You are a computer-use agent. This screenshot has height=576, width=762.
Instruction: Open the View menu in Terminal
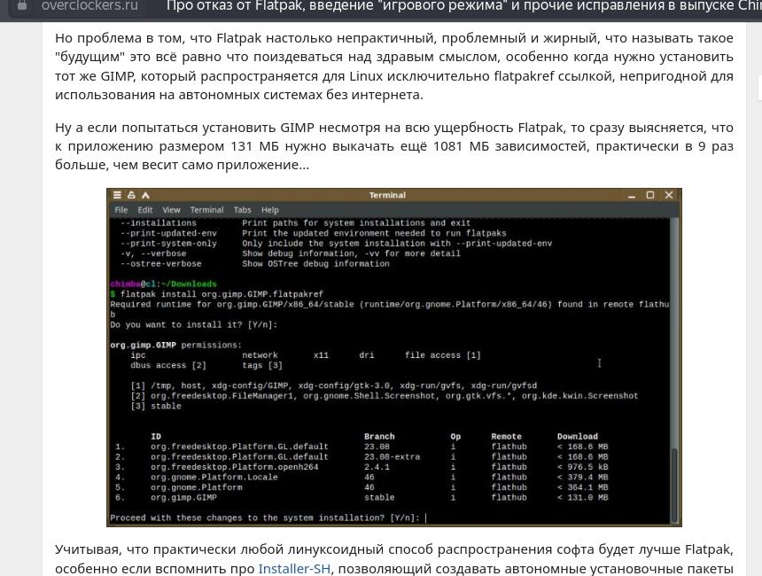[171, 210]
